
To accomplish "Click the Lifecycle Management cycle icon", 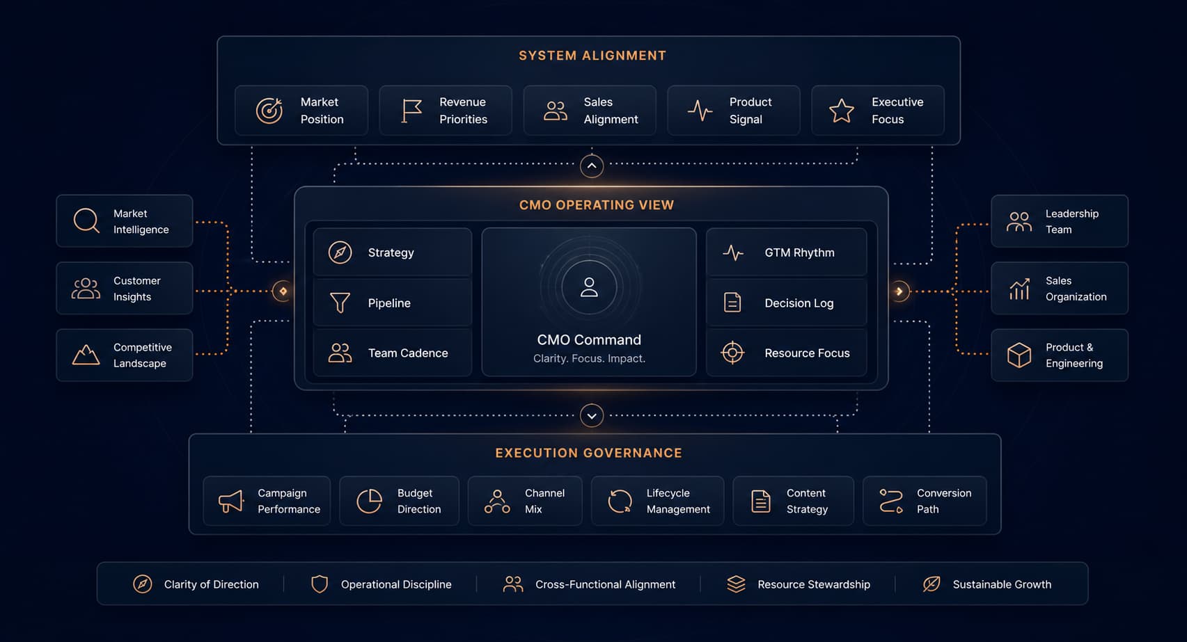I will tap(620, 501).
